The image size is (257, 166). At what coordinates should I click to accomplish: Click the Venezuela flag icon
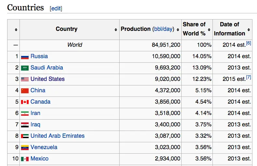(25, 147)
